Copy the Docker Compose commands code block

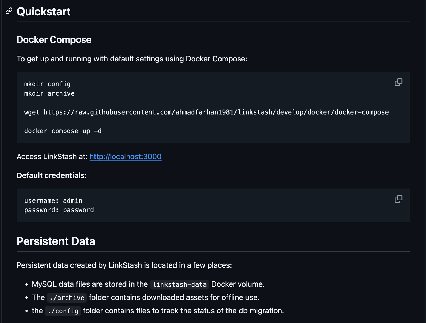coord(398,82)
